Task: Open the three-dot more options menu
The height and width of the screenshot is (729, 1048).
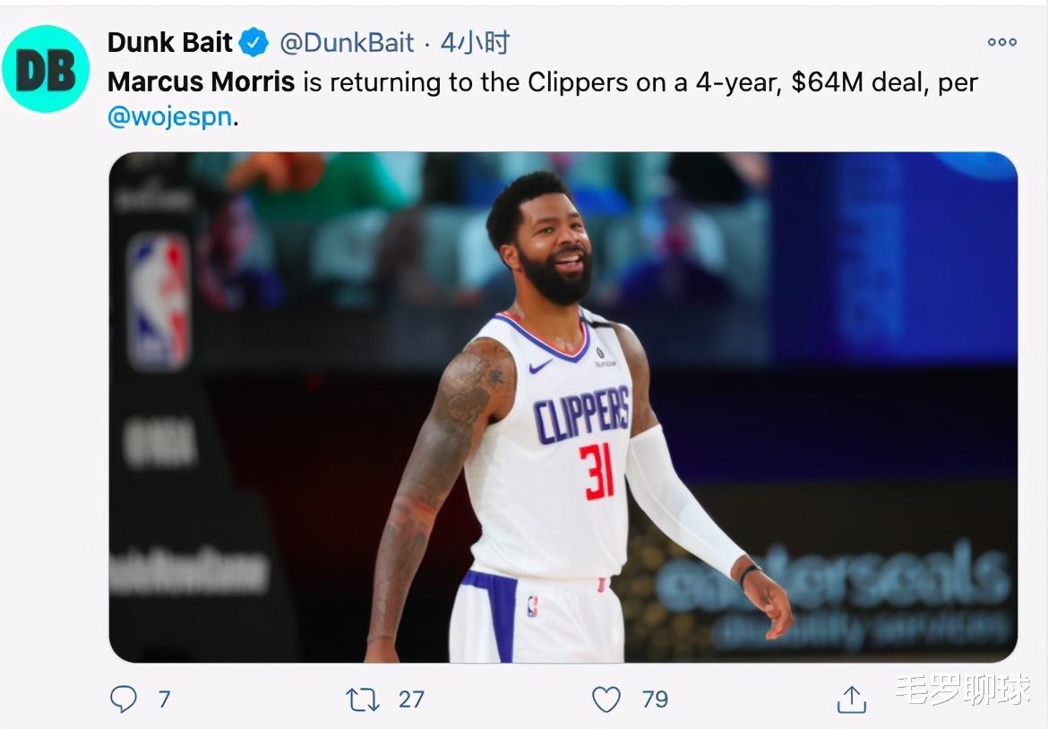Action: point(1002,42)
